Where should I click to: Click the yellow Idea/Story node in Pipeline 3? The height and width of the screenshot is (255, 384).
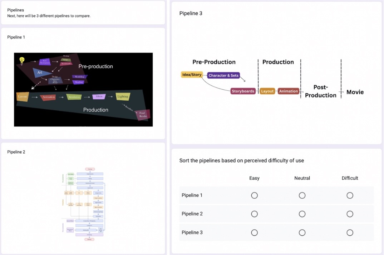pos(192,75)
